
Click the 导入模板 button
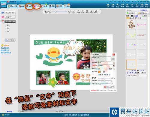(x=10, y=40)
